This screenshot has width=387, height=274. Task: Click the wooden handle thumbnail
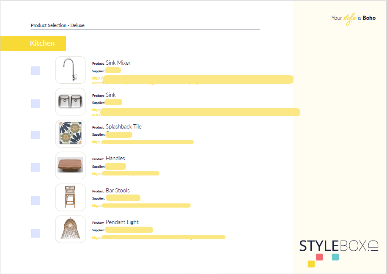[x=70, y=165]
